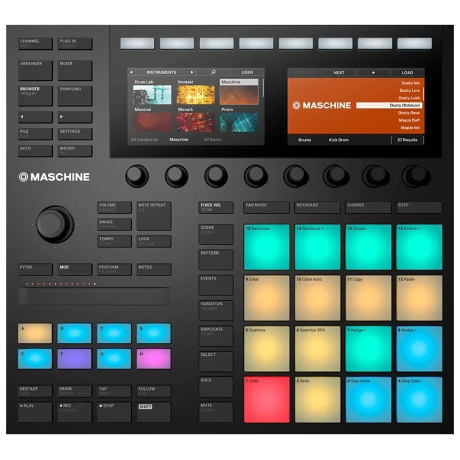
Task: Enable FOLLOW mode
Action: point(154,391)
